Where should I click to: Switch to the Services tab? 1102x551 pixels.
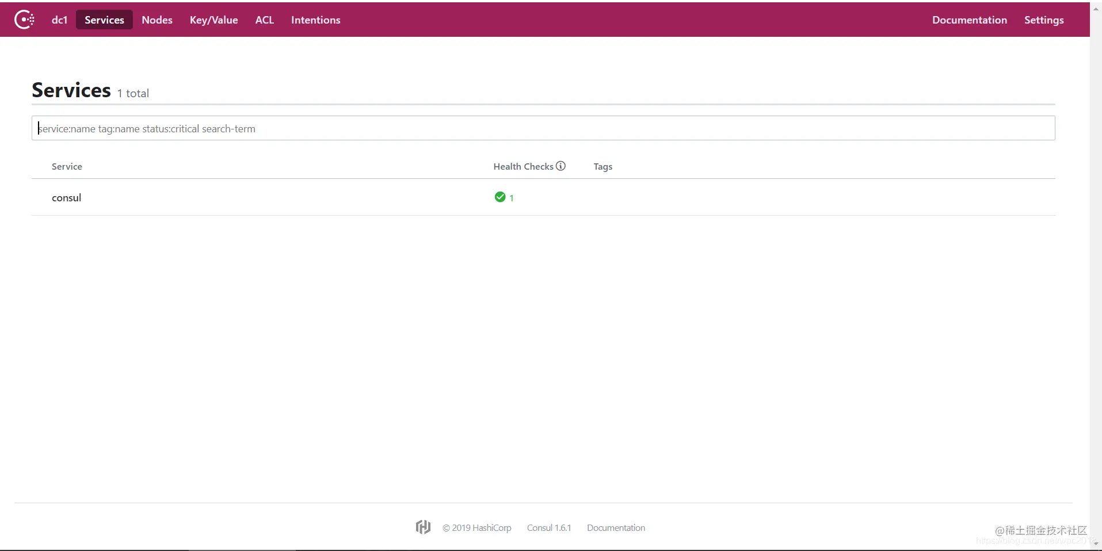pyautogui.click(x=104, y=20)
